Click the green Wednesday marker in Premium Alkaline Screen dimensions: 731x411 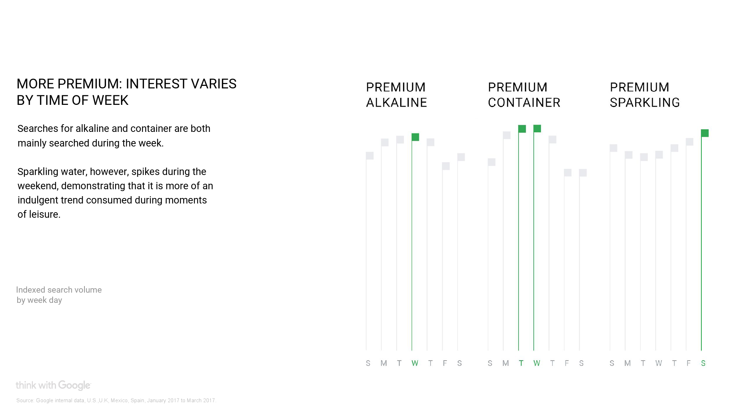click(415, 137)
